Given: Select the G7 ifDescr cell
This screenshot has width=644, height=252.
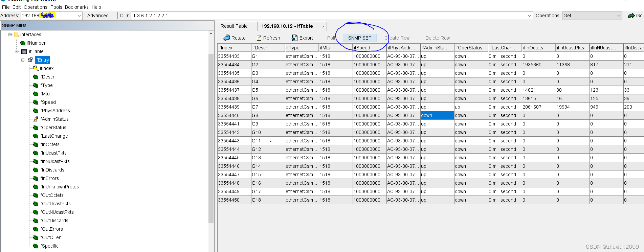Looking at the screenshot, I should [268, 107].
